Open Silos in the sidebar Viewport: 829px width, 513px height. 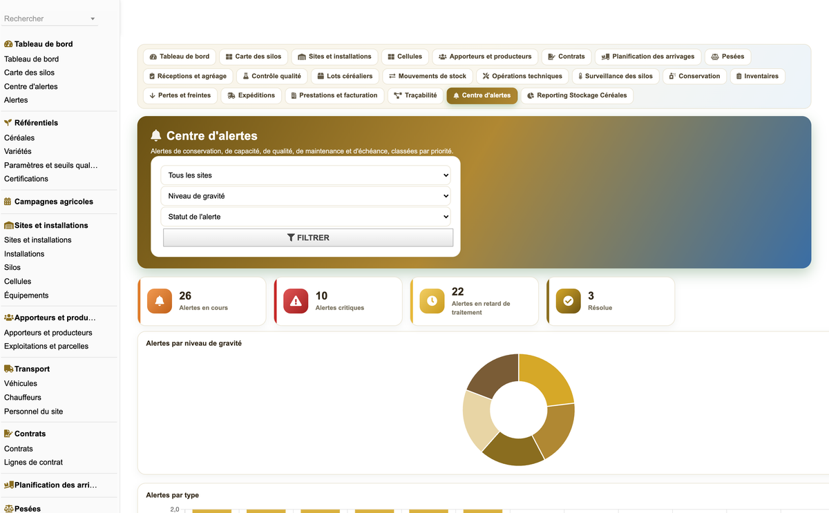tap(12, 267)
